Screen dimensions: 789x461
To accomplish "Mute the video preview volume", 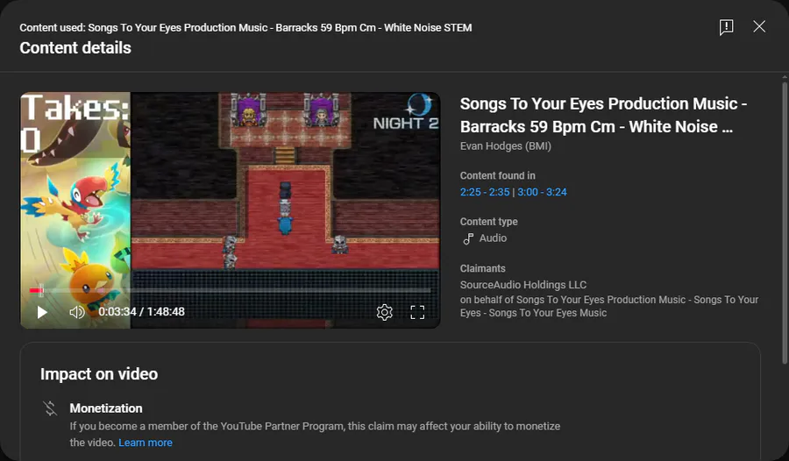I will click(x=76, y=313).
